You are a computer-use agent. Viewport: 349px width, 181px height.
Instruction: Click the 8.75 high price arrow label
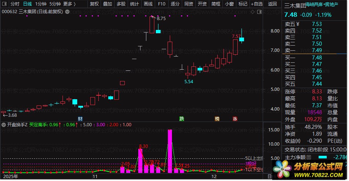point(159,19)
